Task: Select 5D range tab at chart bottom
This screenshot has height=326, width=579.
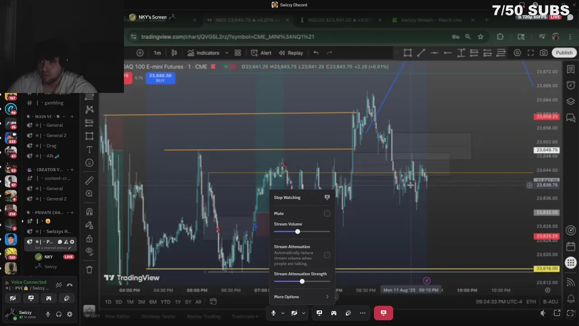Action: tap(119, 302)
